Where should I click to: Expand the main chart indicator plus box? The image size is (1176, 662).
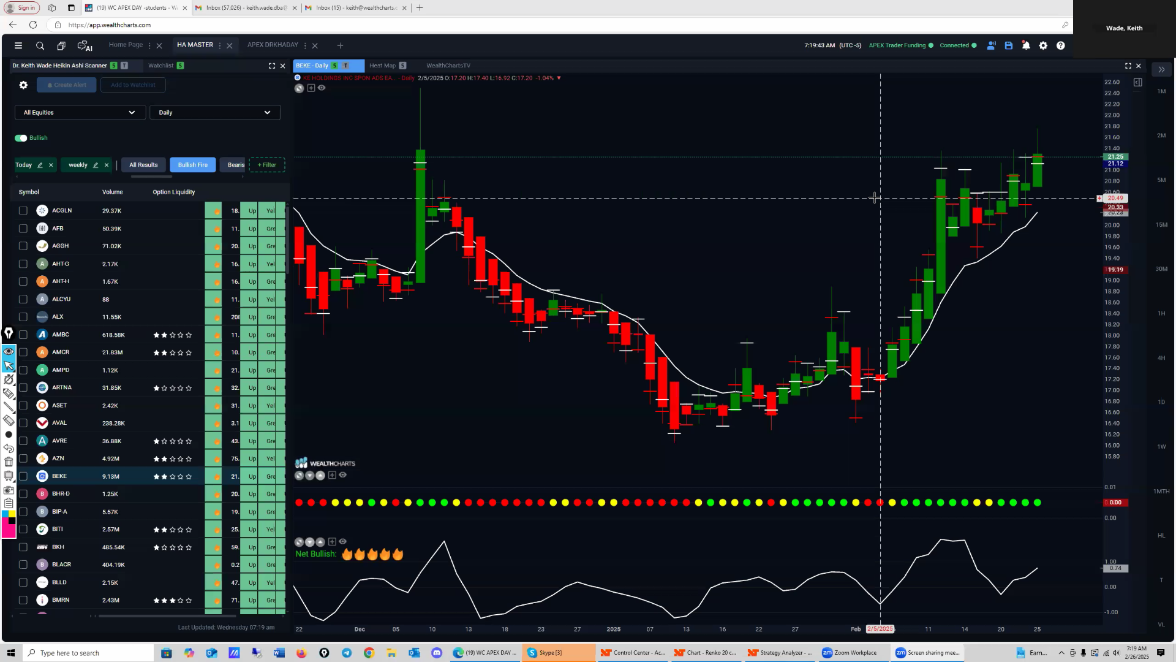311,88
